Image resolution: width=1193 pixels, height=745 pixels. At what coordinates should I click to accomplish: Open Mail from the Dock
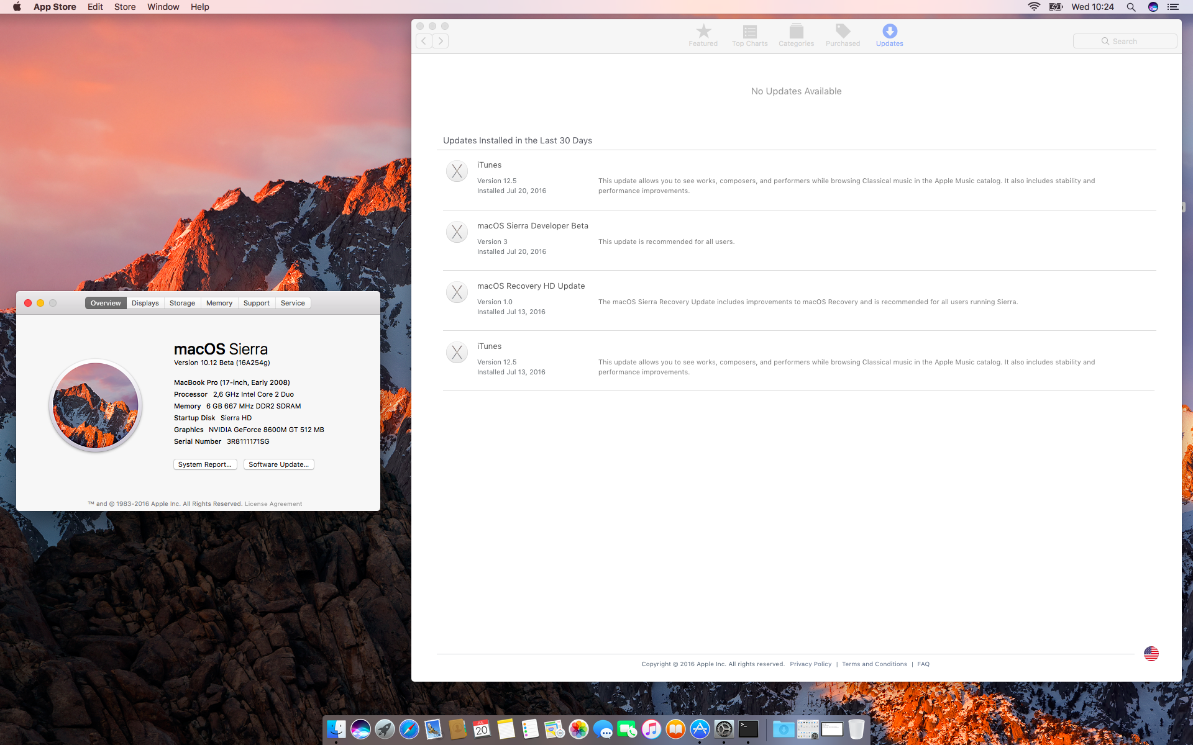[x=433, y=729]
